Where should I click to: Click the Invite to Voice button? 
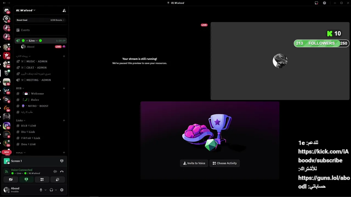(x=194, y=163)
